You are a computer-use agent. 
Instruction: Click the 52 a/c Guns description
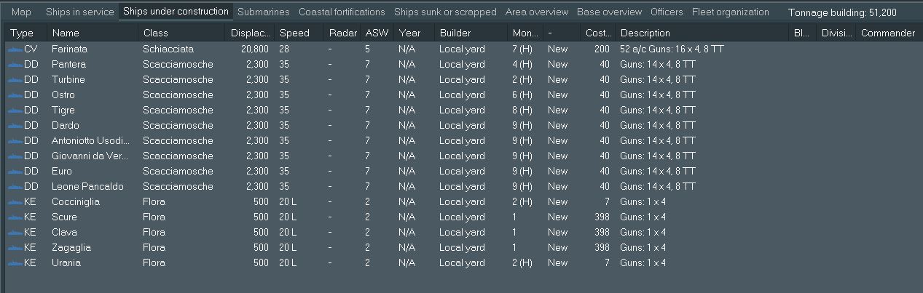click(672, 49)
